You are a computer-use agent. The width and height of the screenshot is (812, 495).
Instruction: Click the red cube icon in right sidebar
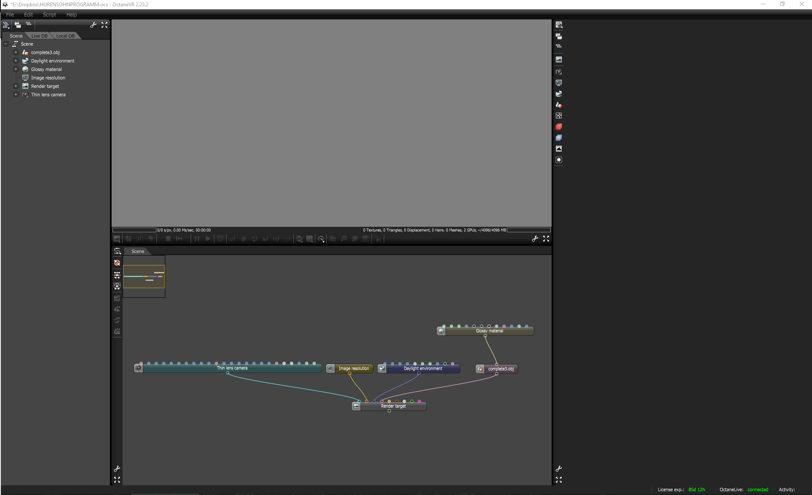(x=558, y=127)
